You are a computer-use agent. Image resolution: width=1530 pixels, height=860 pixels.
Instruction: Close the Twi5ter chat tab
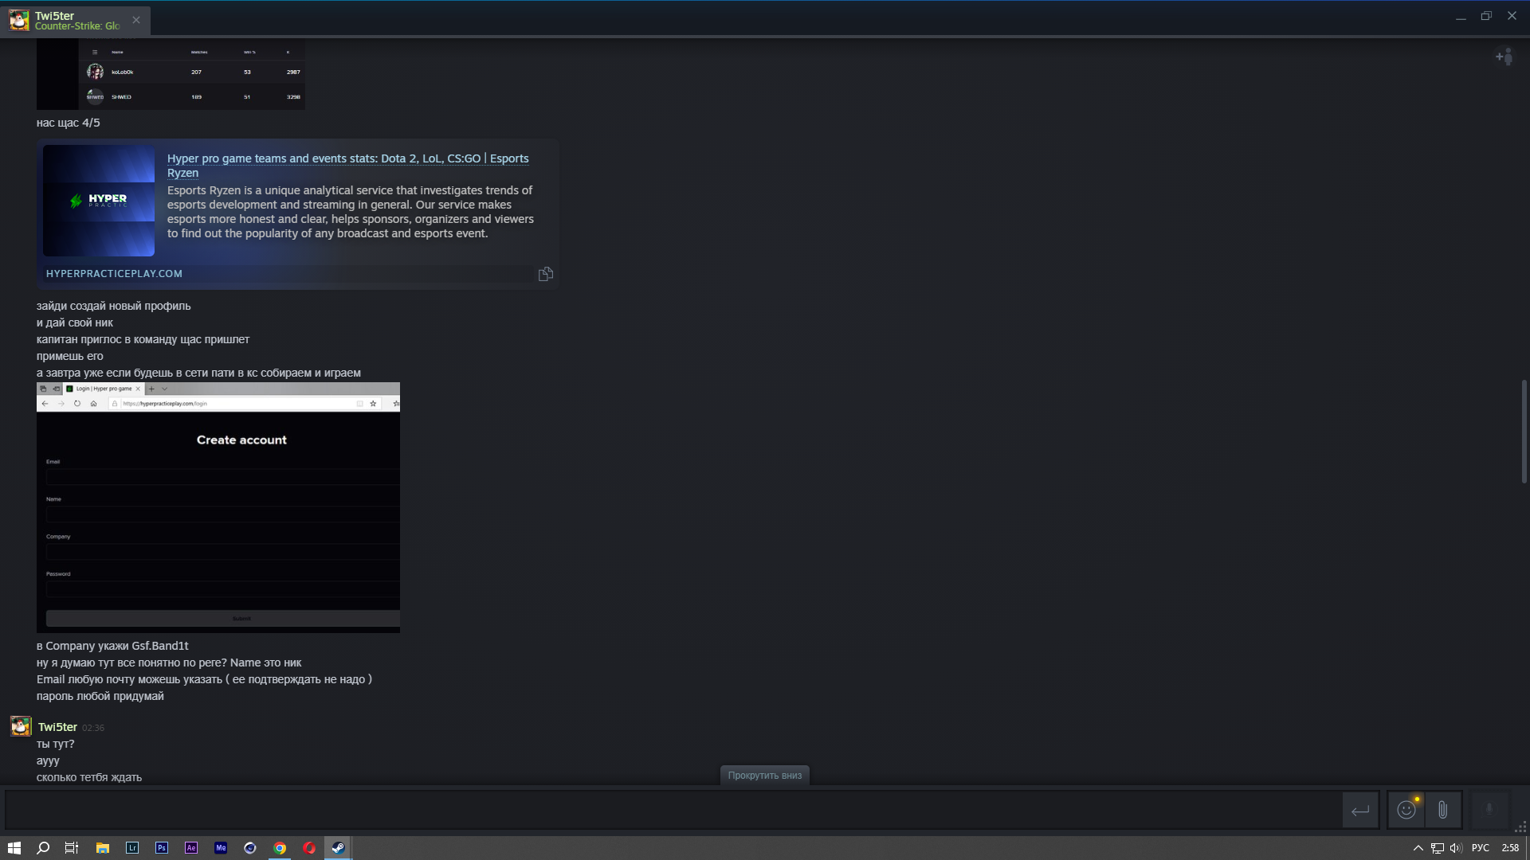click(136, 20)
